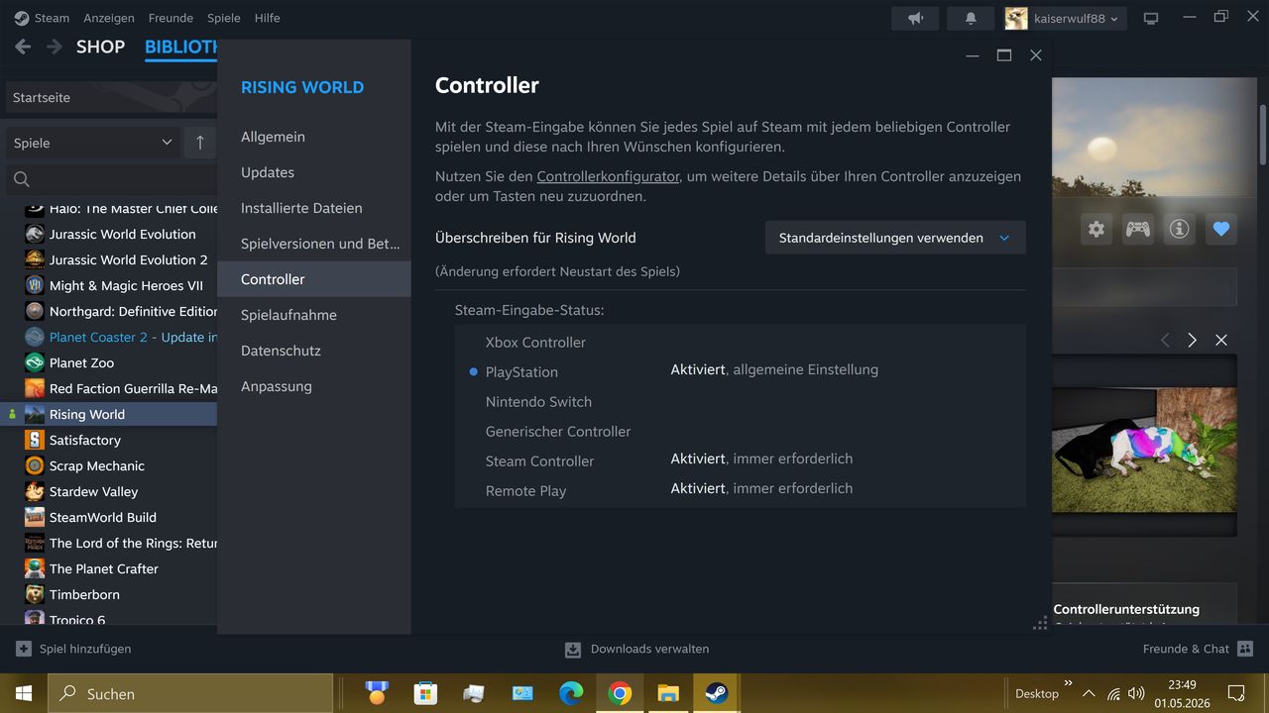Click the library vertical scrollbar
The image size is (1269, 713).
point(1262,135)
